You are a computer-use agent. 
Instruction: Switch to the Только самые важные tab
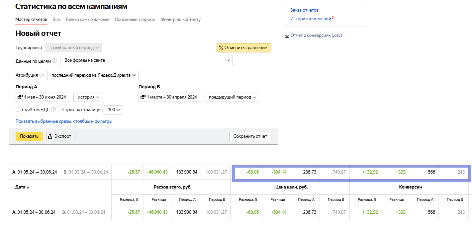87,20
